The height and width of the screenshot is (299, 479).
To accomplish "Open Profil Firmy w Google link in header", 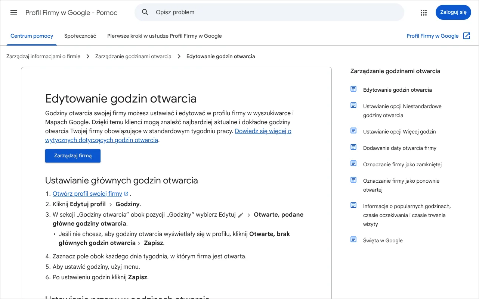I will (x=432, y=36).
